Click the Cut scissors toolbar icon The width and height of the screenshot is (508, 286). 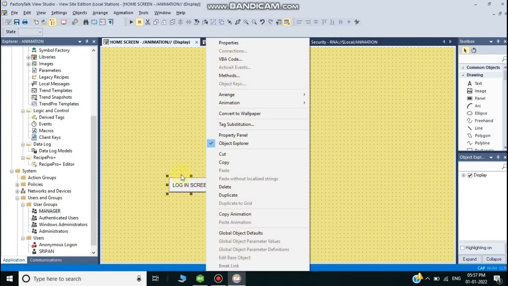coord(148,22)
